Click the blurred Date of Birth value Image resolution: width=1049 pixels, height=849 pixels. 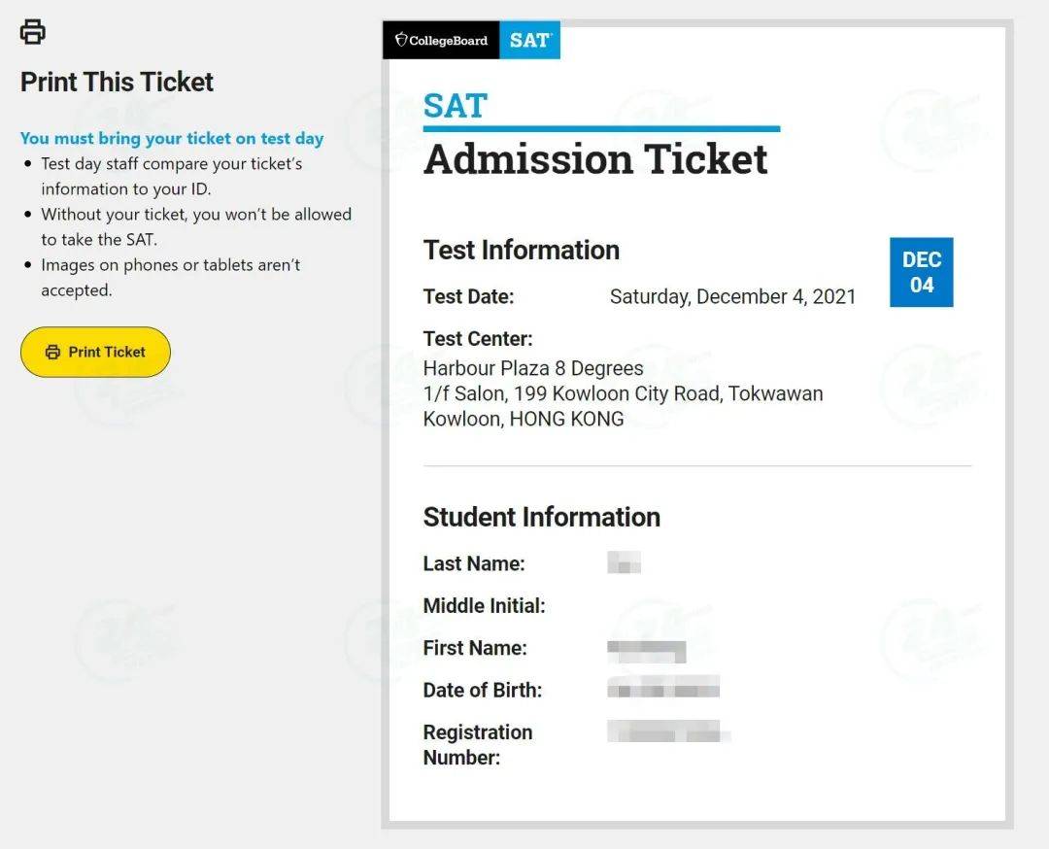tap(663, 690)
